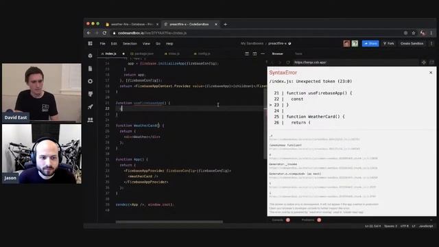Select the package.json editor tab
This screenshot has height=247, width=439.
tap(142, 54)
